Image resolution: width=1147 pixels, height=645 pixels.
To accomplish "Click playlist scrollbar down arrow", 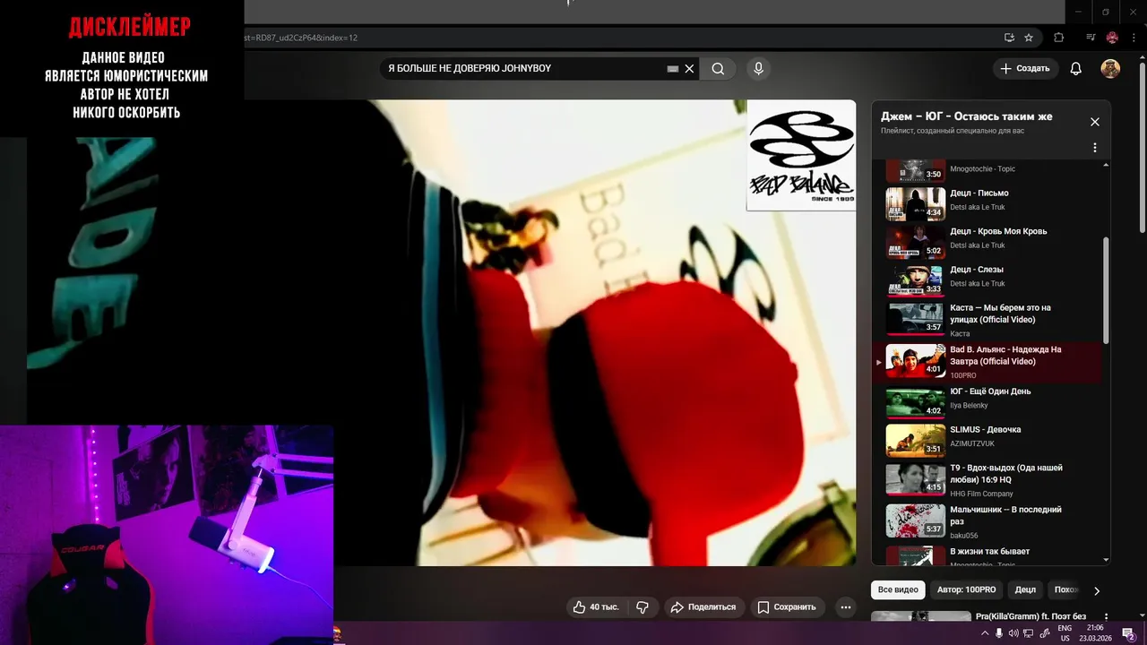I will tap(1106, 560).
